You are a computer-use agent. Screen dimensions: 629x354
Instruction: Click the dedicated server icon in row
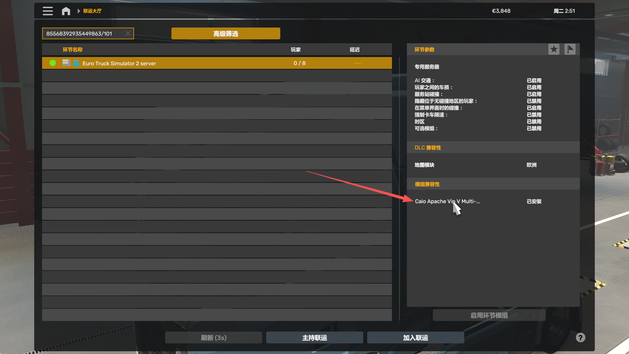click(66, 63)
